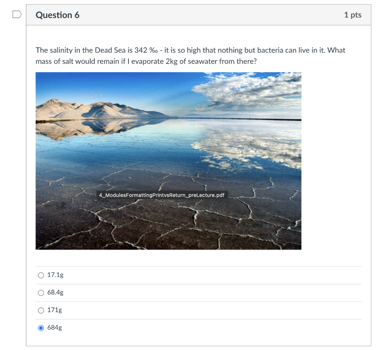Image resolution: width=388 pixels, height=350 pixels.
Task: Select the 17.1g answer radio button
Action: pyautogui.click(x=41, y=275)
